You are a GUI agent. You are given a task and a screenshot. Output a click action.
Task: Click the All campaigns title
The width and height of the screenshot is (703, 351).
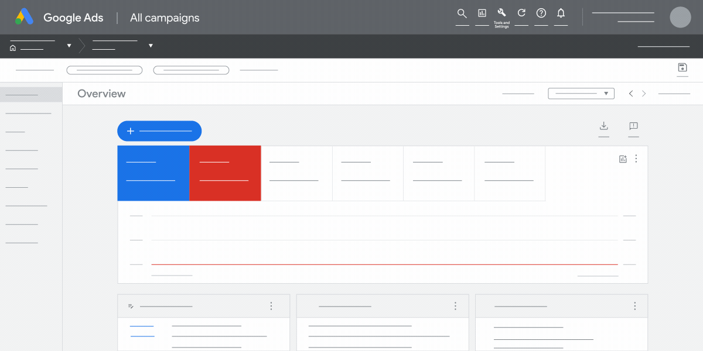tap(165, 18)
